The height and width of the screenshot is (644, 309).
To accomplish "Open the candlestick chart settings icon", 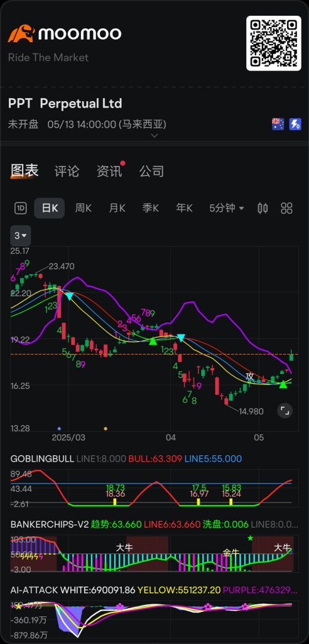I will pyautogui.click(x=263, y=208).
